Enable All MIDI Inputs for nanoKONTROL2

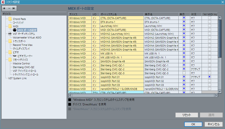[210, 89]
